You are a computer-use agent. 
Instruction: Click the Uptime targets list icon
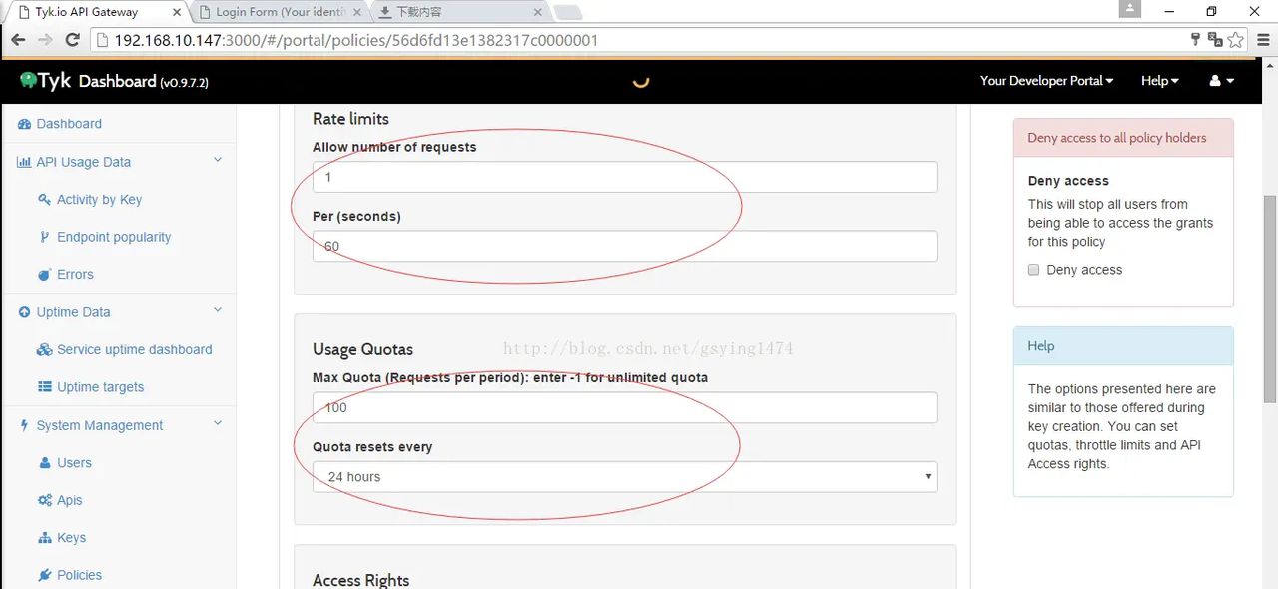pos(44,387)
